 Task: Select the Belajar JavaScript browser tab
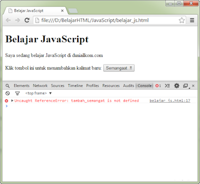35,10
